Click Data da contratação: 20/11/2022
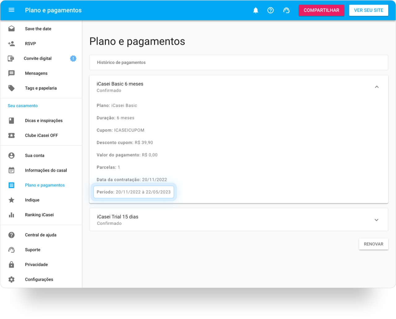396x319 pixels. point(132,180)
